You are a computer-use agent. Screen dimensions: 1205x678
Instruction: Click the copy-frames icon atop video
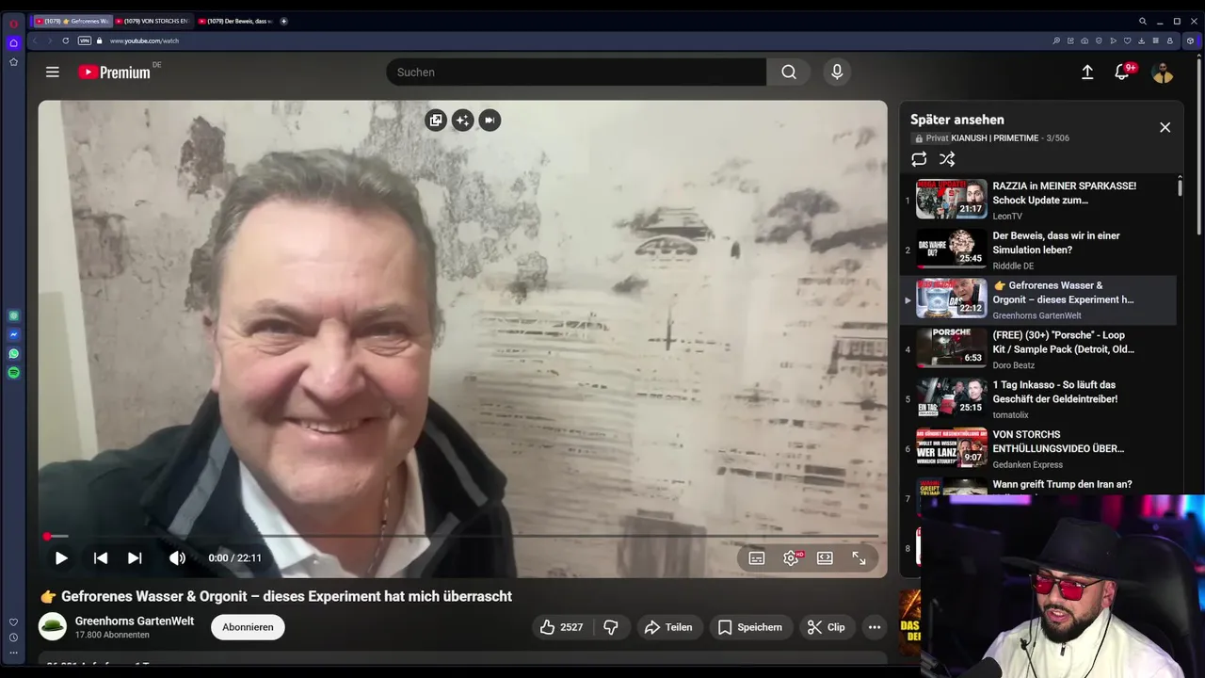click(x=435, y=120)
